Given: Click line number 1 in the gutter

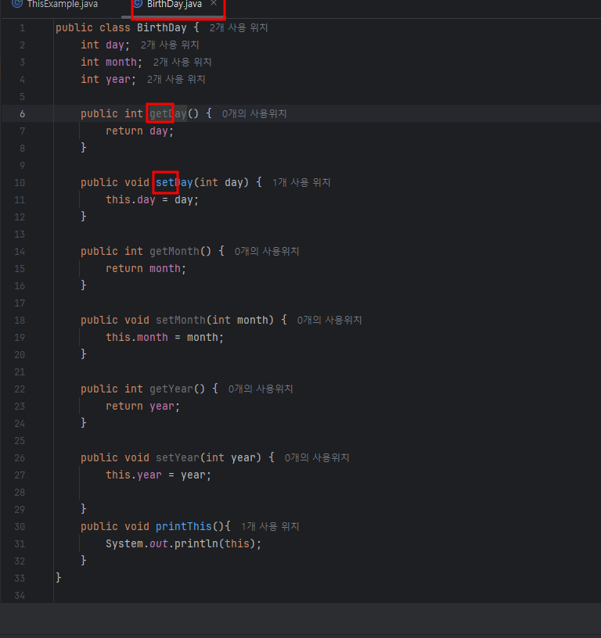Looking at the screenshot, I should 23,28.
